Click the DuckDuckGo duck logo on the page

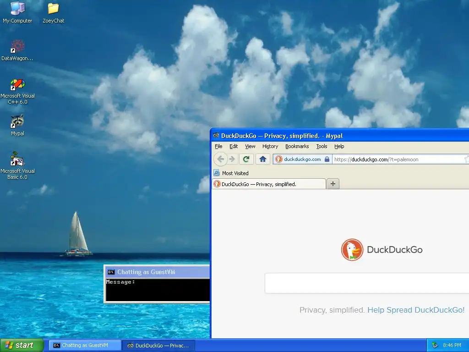pos(352,249)
